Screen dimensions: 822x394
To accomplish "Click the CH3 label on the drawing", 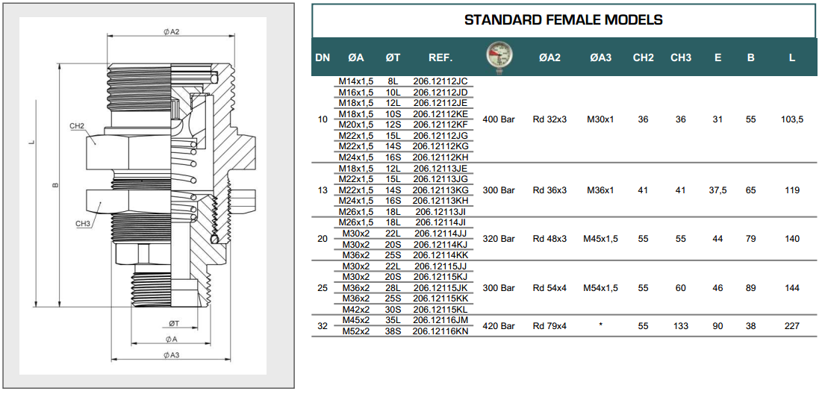I will click(x=82, y=223).
